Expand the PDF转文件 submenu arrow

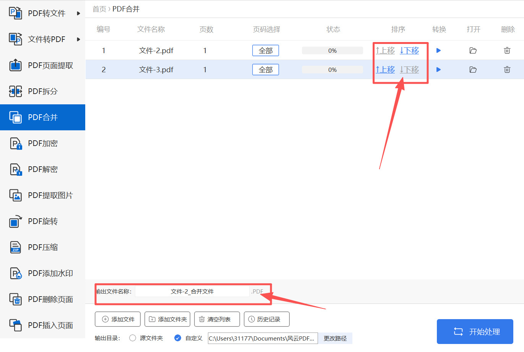coord(78,13)
